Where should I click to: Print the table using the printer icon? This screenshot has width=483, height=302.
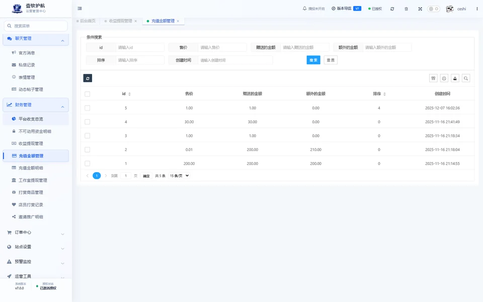tap(444, 79)
